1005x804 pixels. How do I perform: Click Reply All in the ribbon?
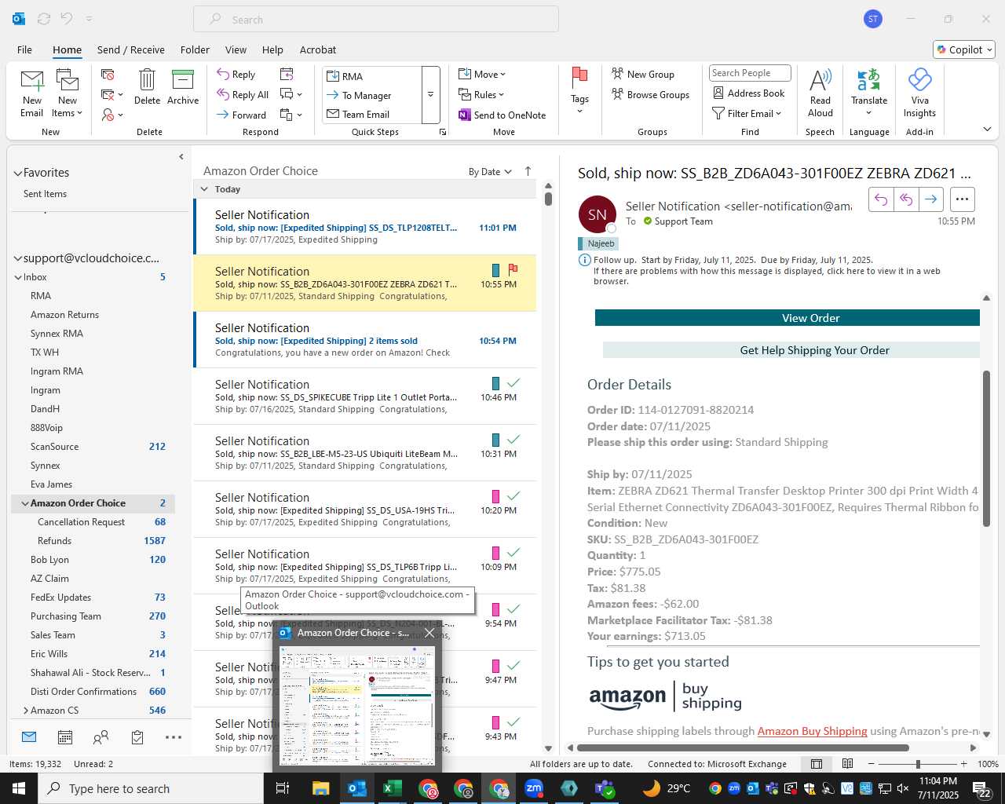pos(243,94)
